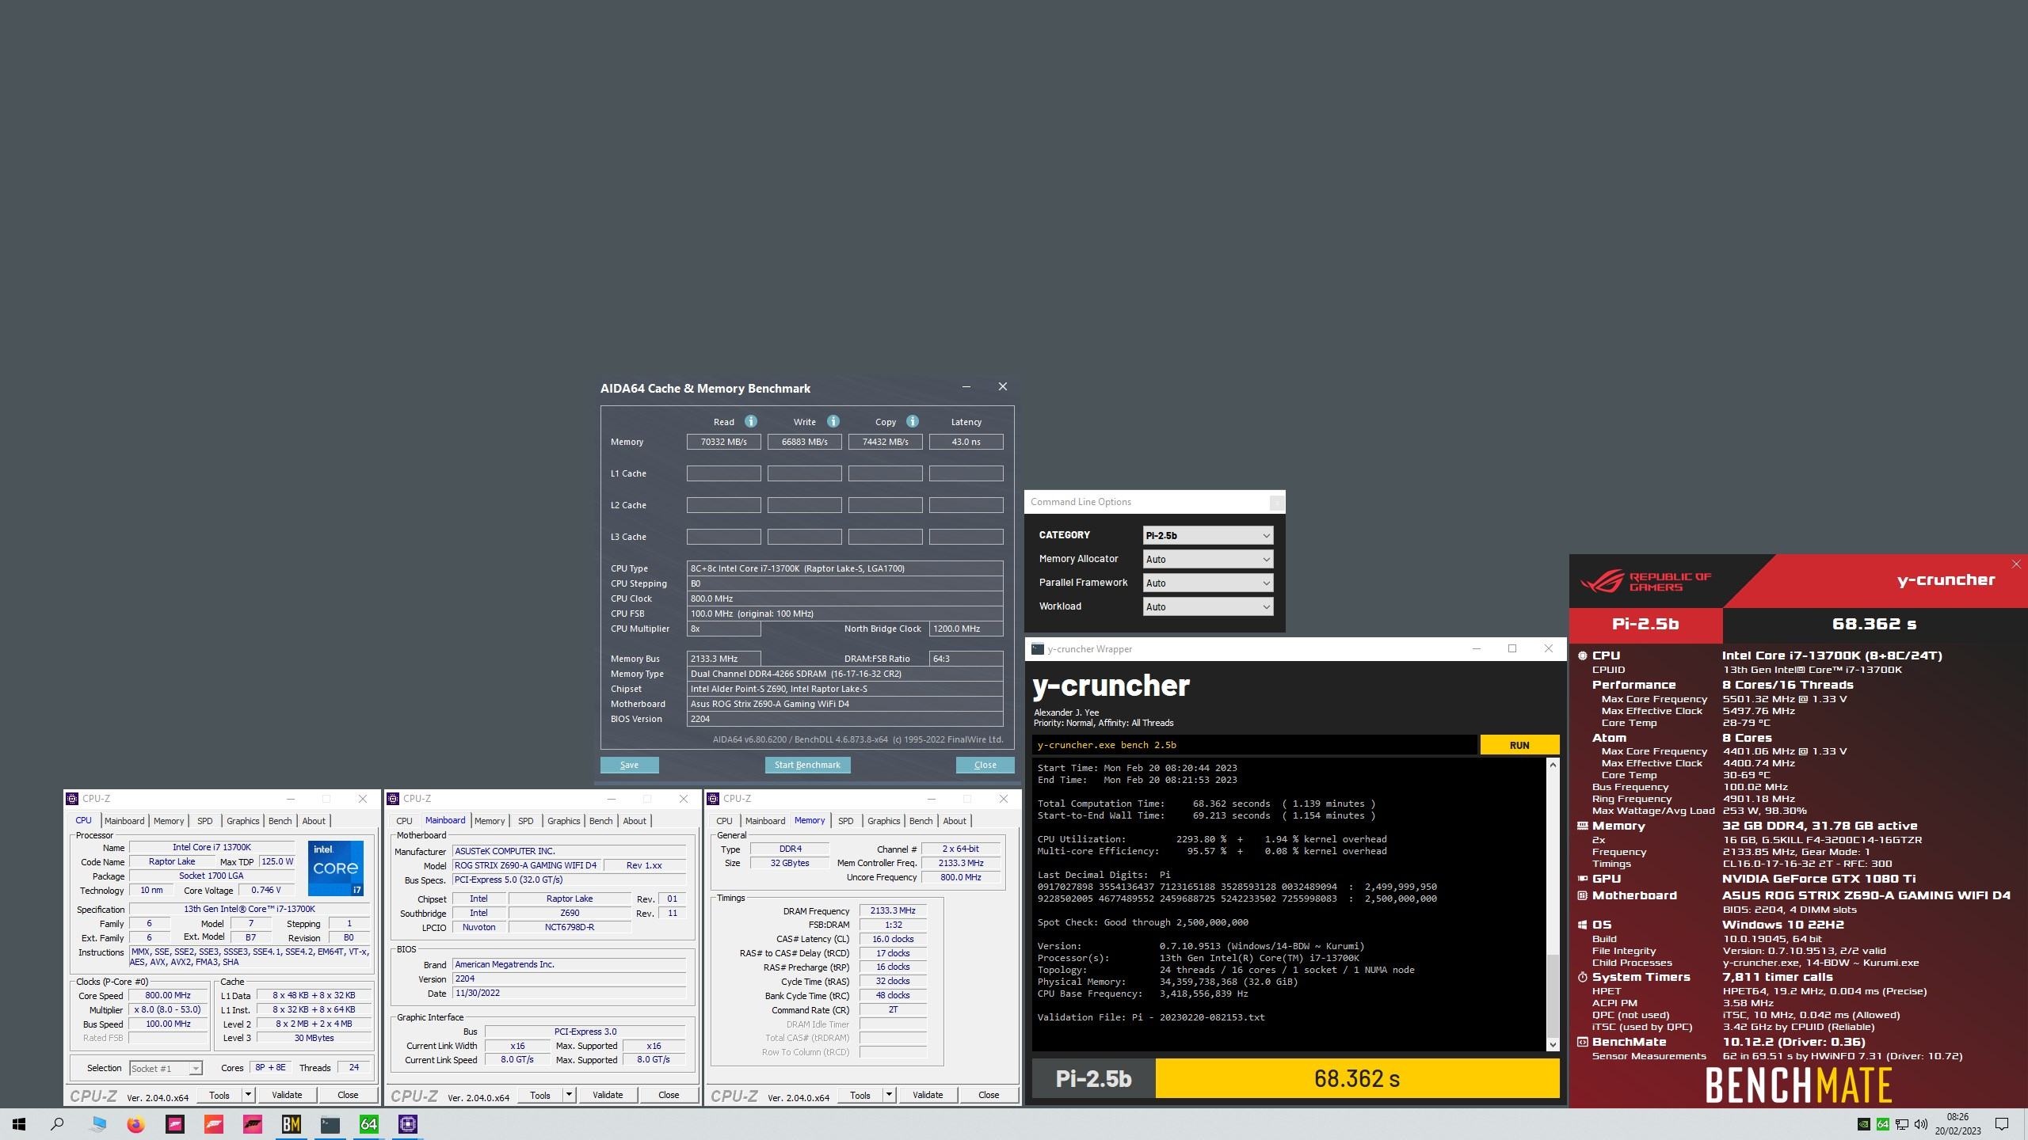Click Core Speed 800.00 MHz field

(168, 996)
